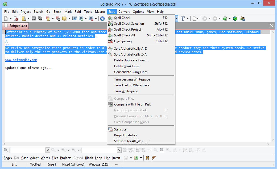Open the Convert menu
This screenshot has height=169, width=277.
[x=124, y=12]
